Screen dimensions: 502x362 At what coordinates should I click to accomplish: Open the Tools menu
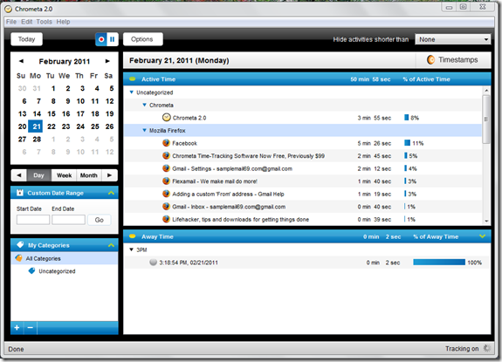click(45, 22)
